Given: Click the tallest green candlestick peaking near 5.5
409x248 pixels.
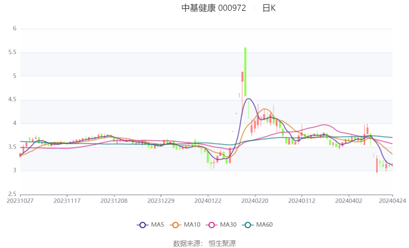Looking at the screenshot, I should click(x=245, y=72).
